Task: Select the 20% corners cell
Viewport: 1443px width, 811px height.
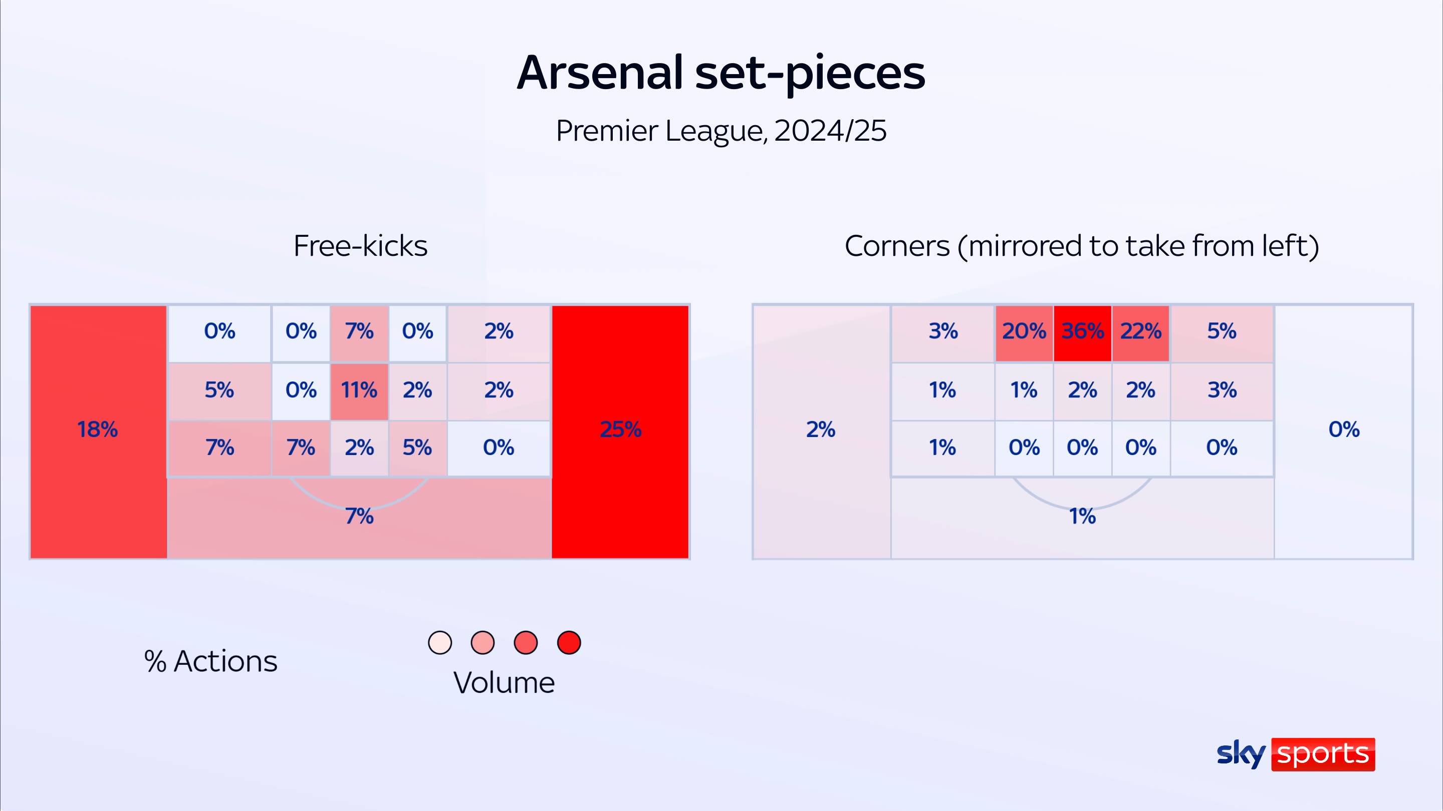Action: 1024,331
